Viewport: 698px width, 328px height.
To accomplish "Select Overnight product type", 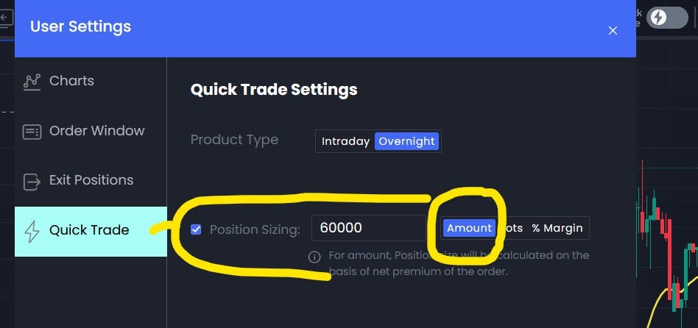I will [407, 141].
